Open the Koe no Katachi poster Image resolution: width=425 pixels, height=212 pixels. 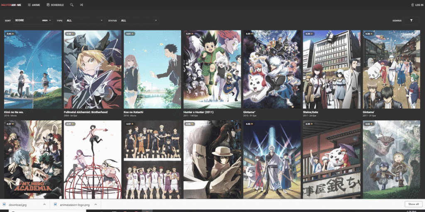(152, 69)
